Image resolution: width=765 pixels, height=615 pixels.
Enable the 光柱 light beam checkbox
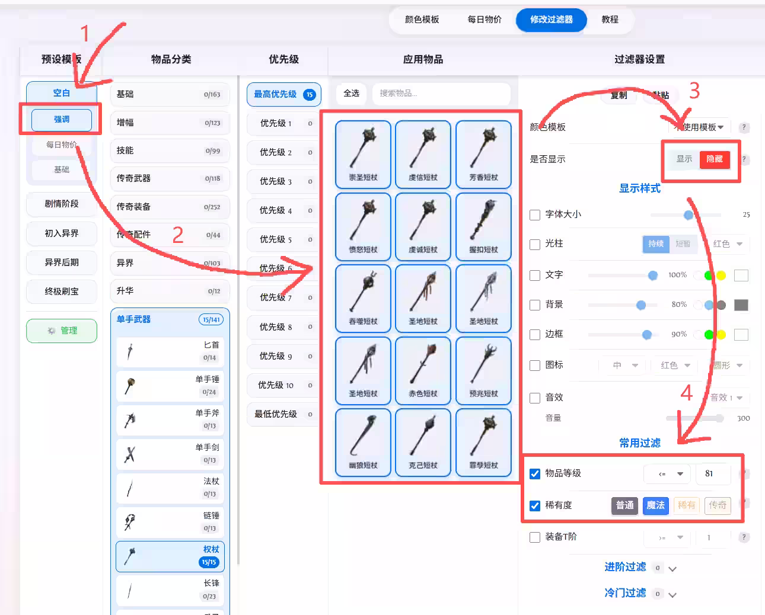tap(535, 244)
